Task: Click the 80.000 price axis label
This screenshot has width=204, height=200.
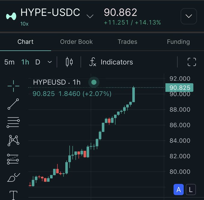Action: click(180, 171)
